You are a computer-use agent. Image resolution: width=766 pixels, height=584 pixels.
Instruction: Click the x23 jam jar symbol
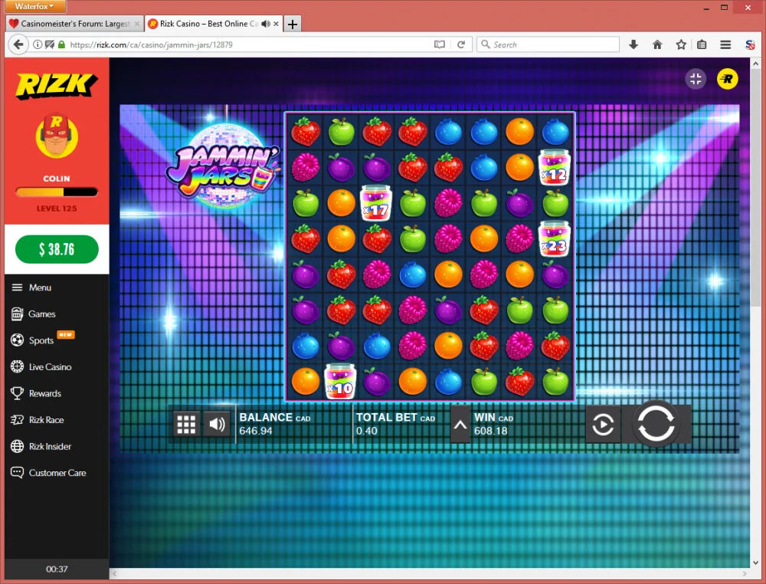(x=555, y=238)
